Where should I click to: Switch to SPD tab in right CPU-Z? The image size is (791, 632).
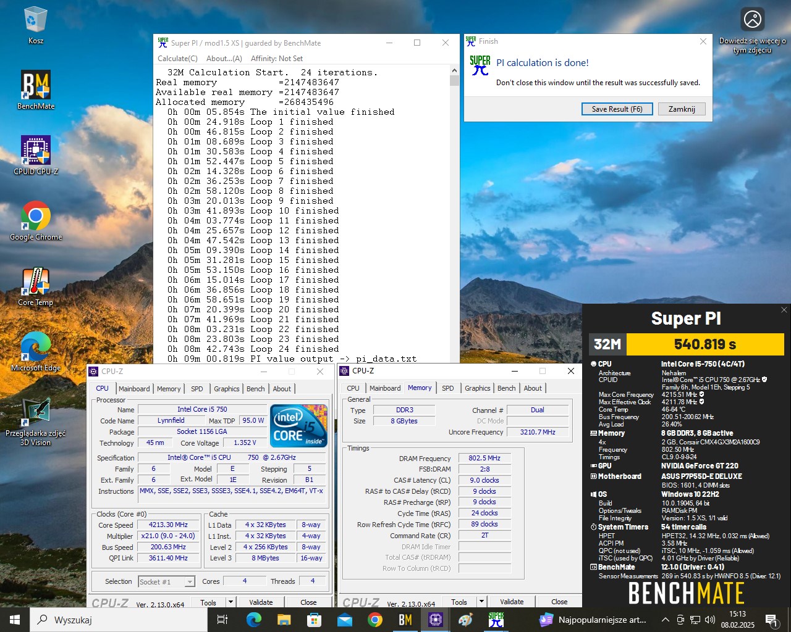point(448,388)
